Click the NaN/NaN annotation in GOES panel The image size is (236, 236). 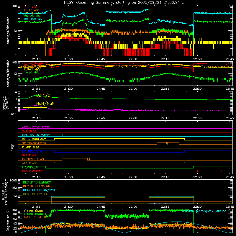tap(45, 104)
